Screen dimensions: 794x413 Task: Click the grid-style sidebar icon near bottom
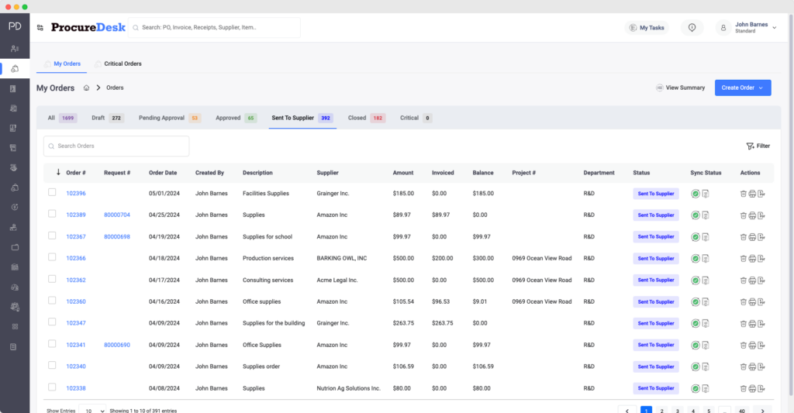point(15,327)
